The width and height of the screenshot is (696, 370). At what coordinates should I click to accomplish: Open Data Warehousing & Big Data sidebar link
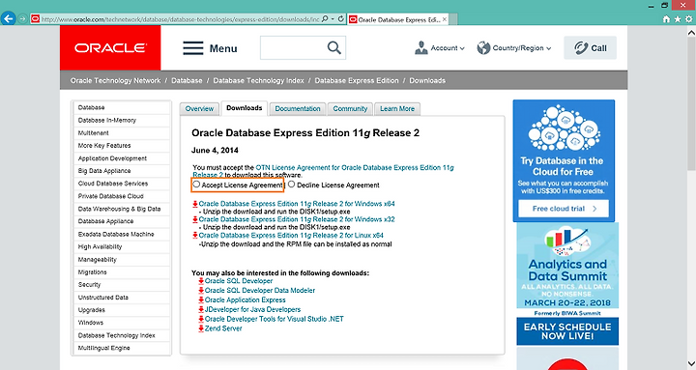(120, 209)
